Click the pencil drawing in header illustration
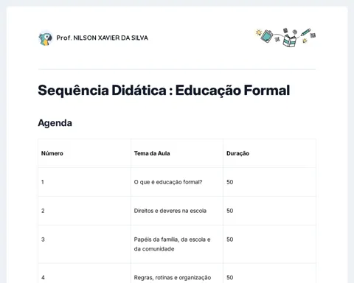The width and height of the screenshot is (354, 283). pos(306,32)
